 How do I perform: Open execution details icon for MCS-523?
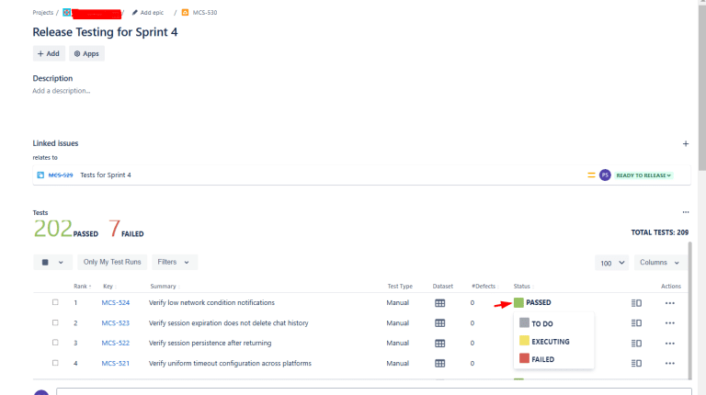pyautogui.click(x=636, y=323)
